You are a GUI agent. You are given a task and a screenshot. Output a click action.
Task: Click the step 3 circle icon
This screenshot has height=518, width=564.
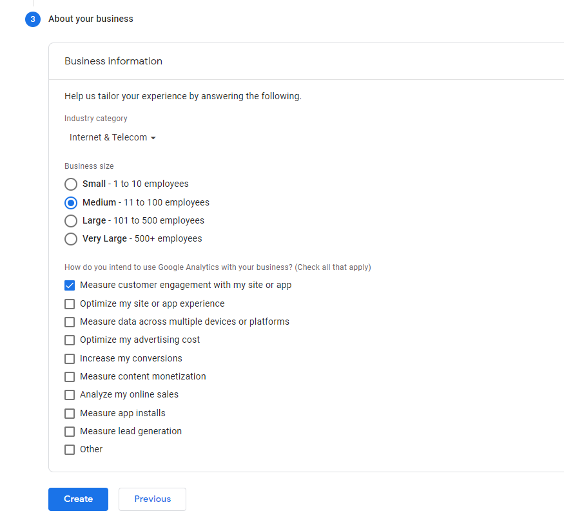pos(33,19)
